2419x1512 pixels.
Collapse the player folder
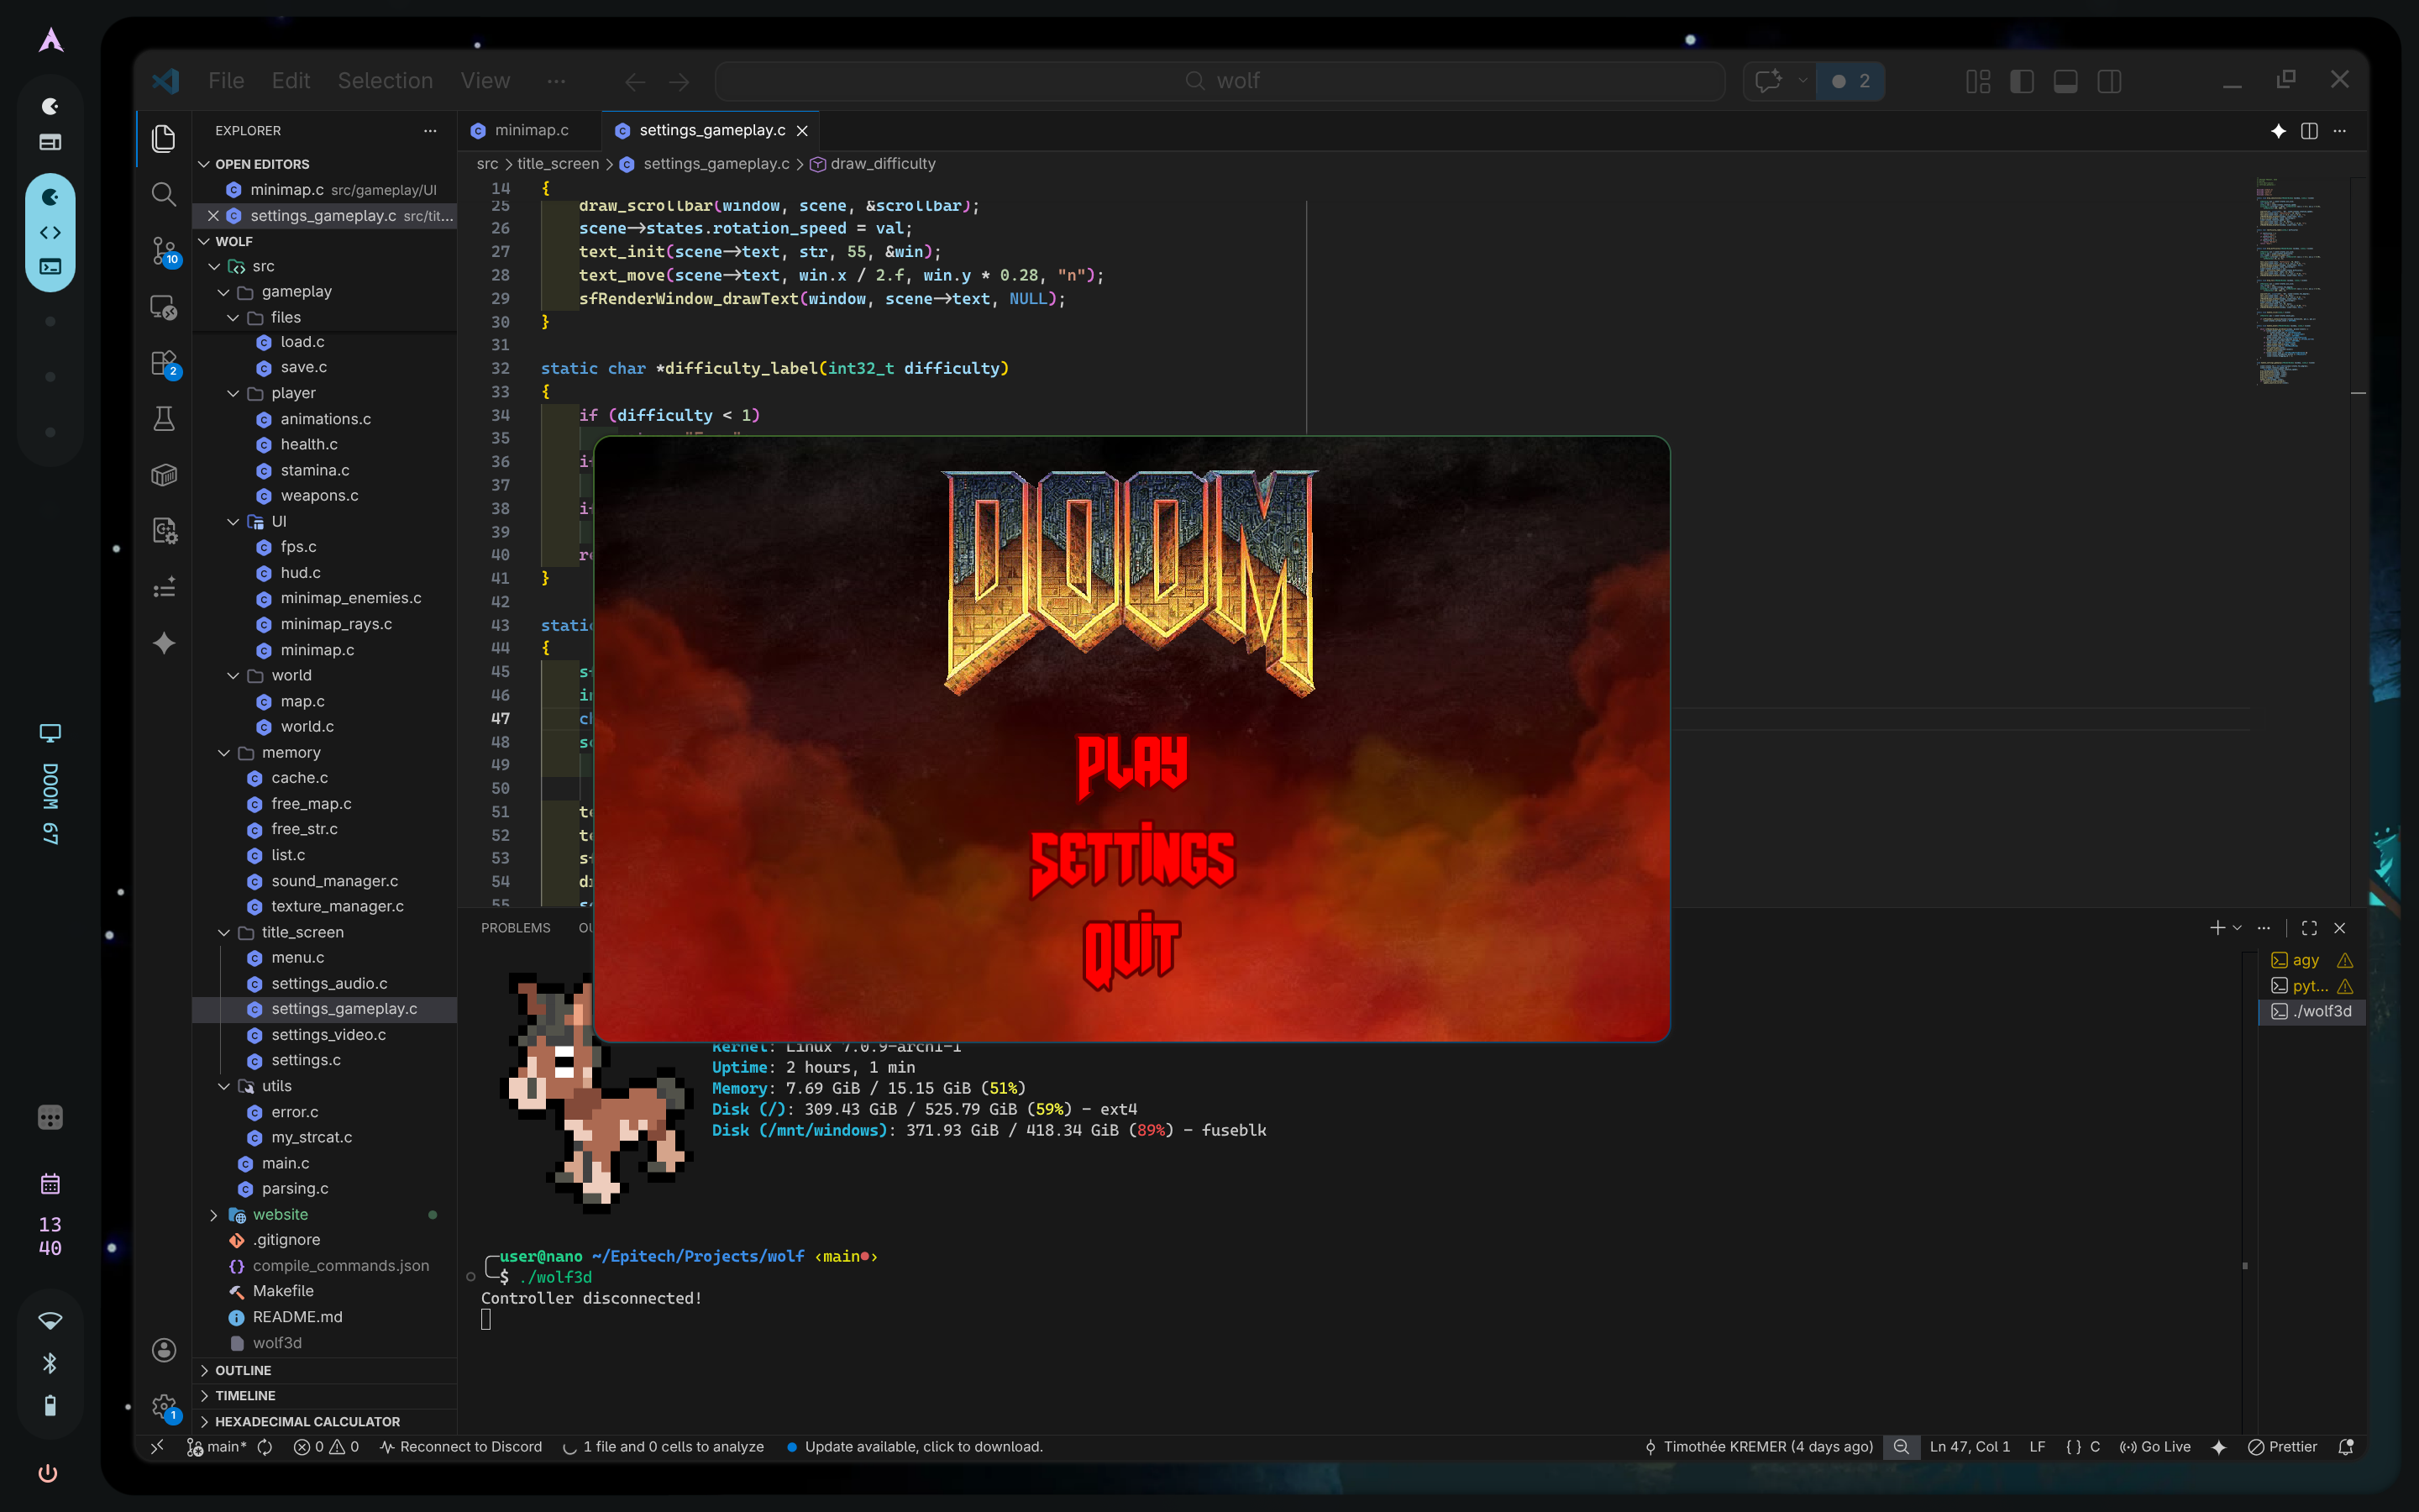tap(325, 393)
